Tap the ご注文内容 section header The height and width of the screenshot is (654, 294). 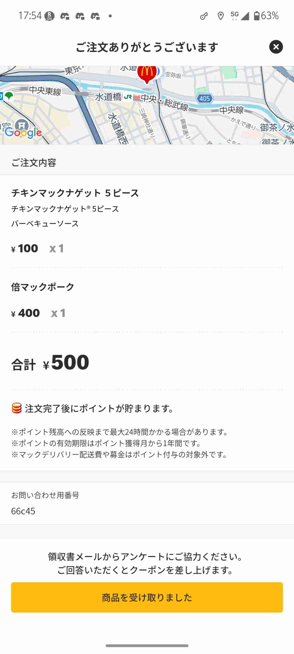34,163
